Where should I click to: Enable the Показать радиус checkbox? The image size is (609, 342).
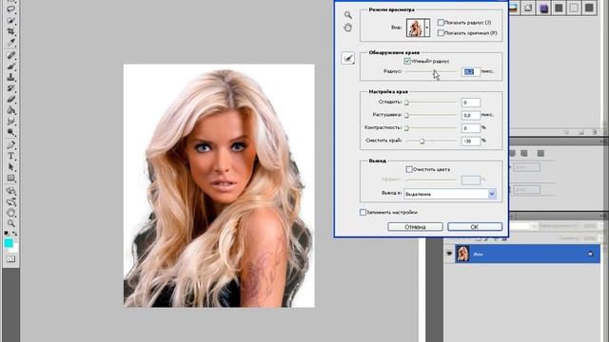coord(441,23)
